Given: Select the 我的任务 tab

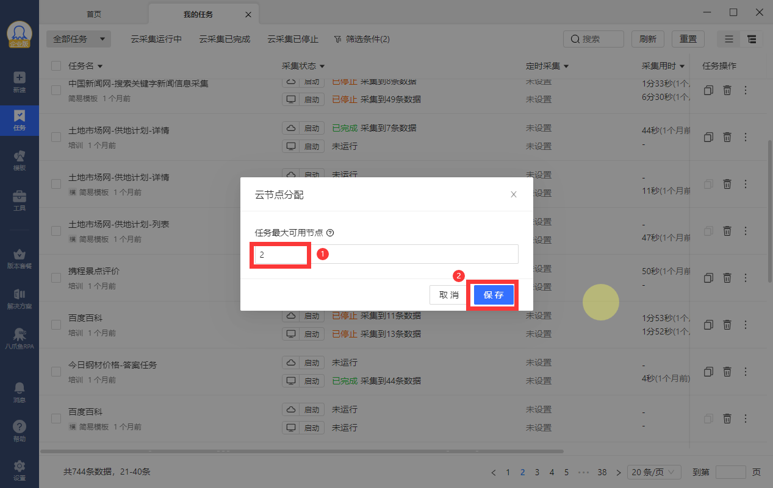Looking at the screenshot, I should [x=198, y=13].
